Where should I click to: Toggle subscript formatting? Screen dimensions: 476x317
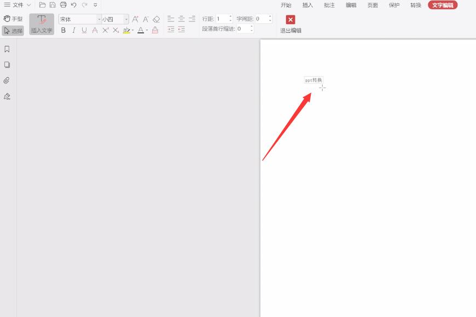click(x=115, y=30)
